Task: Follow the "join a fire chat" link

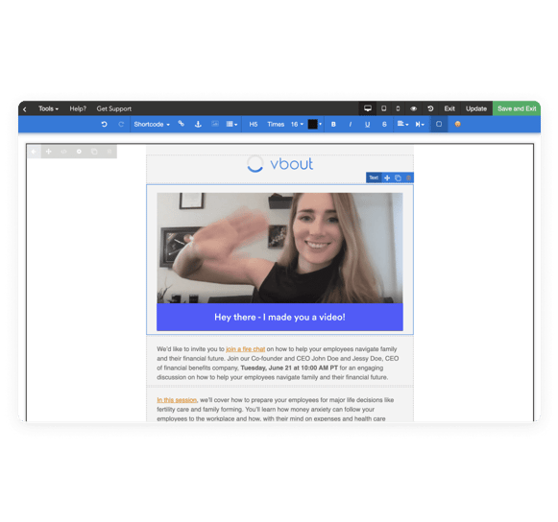Action: pyautogui.click(x=246, y=349)
